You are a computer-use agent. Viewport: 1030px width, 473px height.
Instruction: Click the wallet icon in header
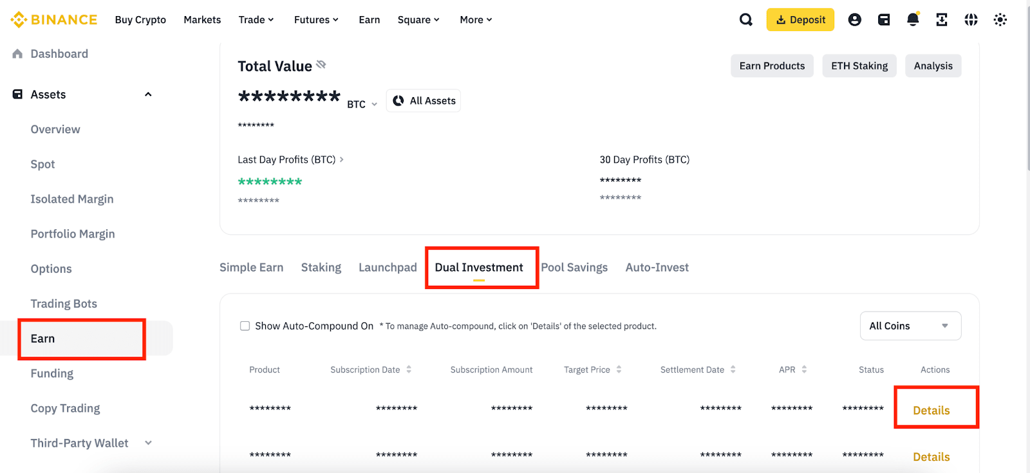[x=884, y=20]
